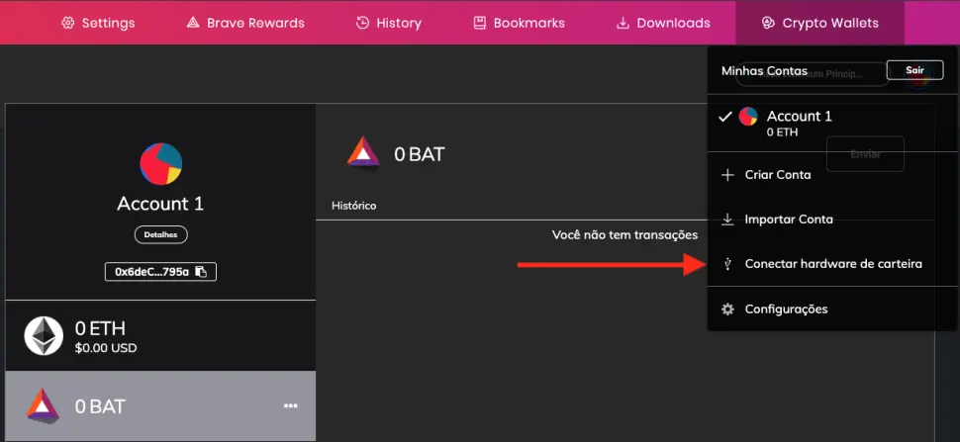Click the Detalhes button under Account 1

tap(161, 234)
